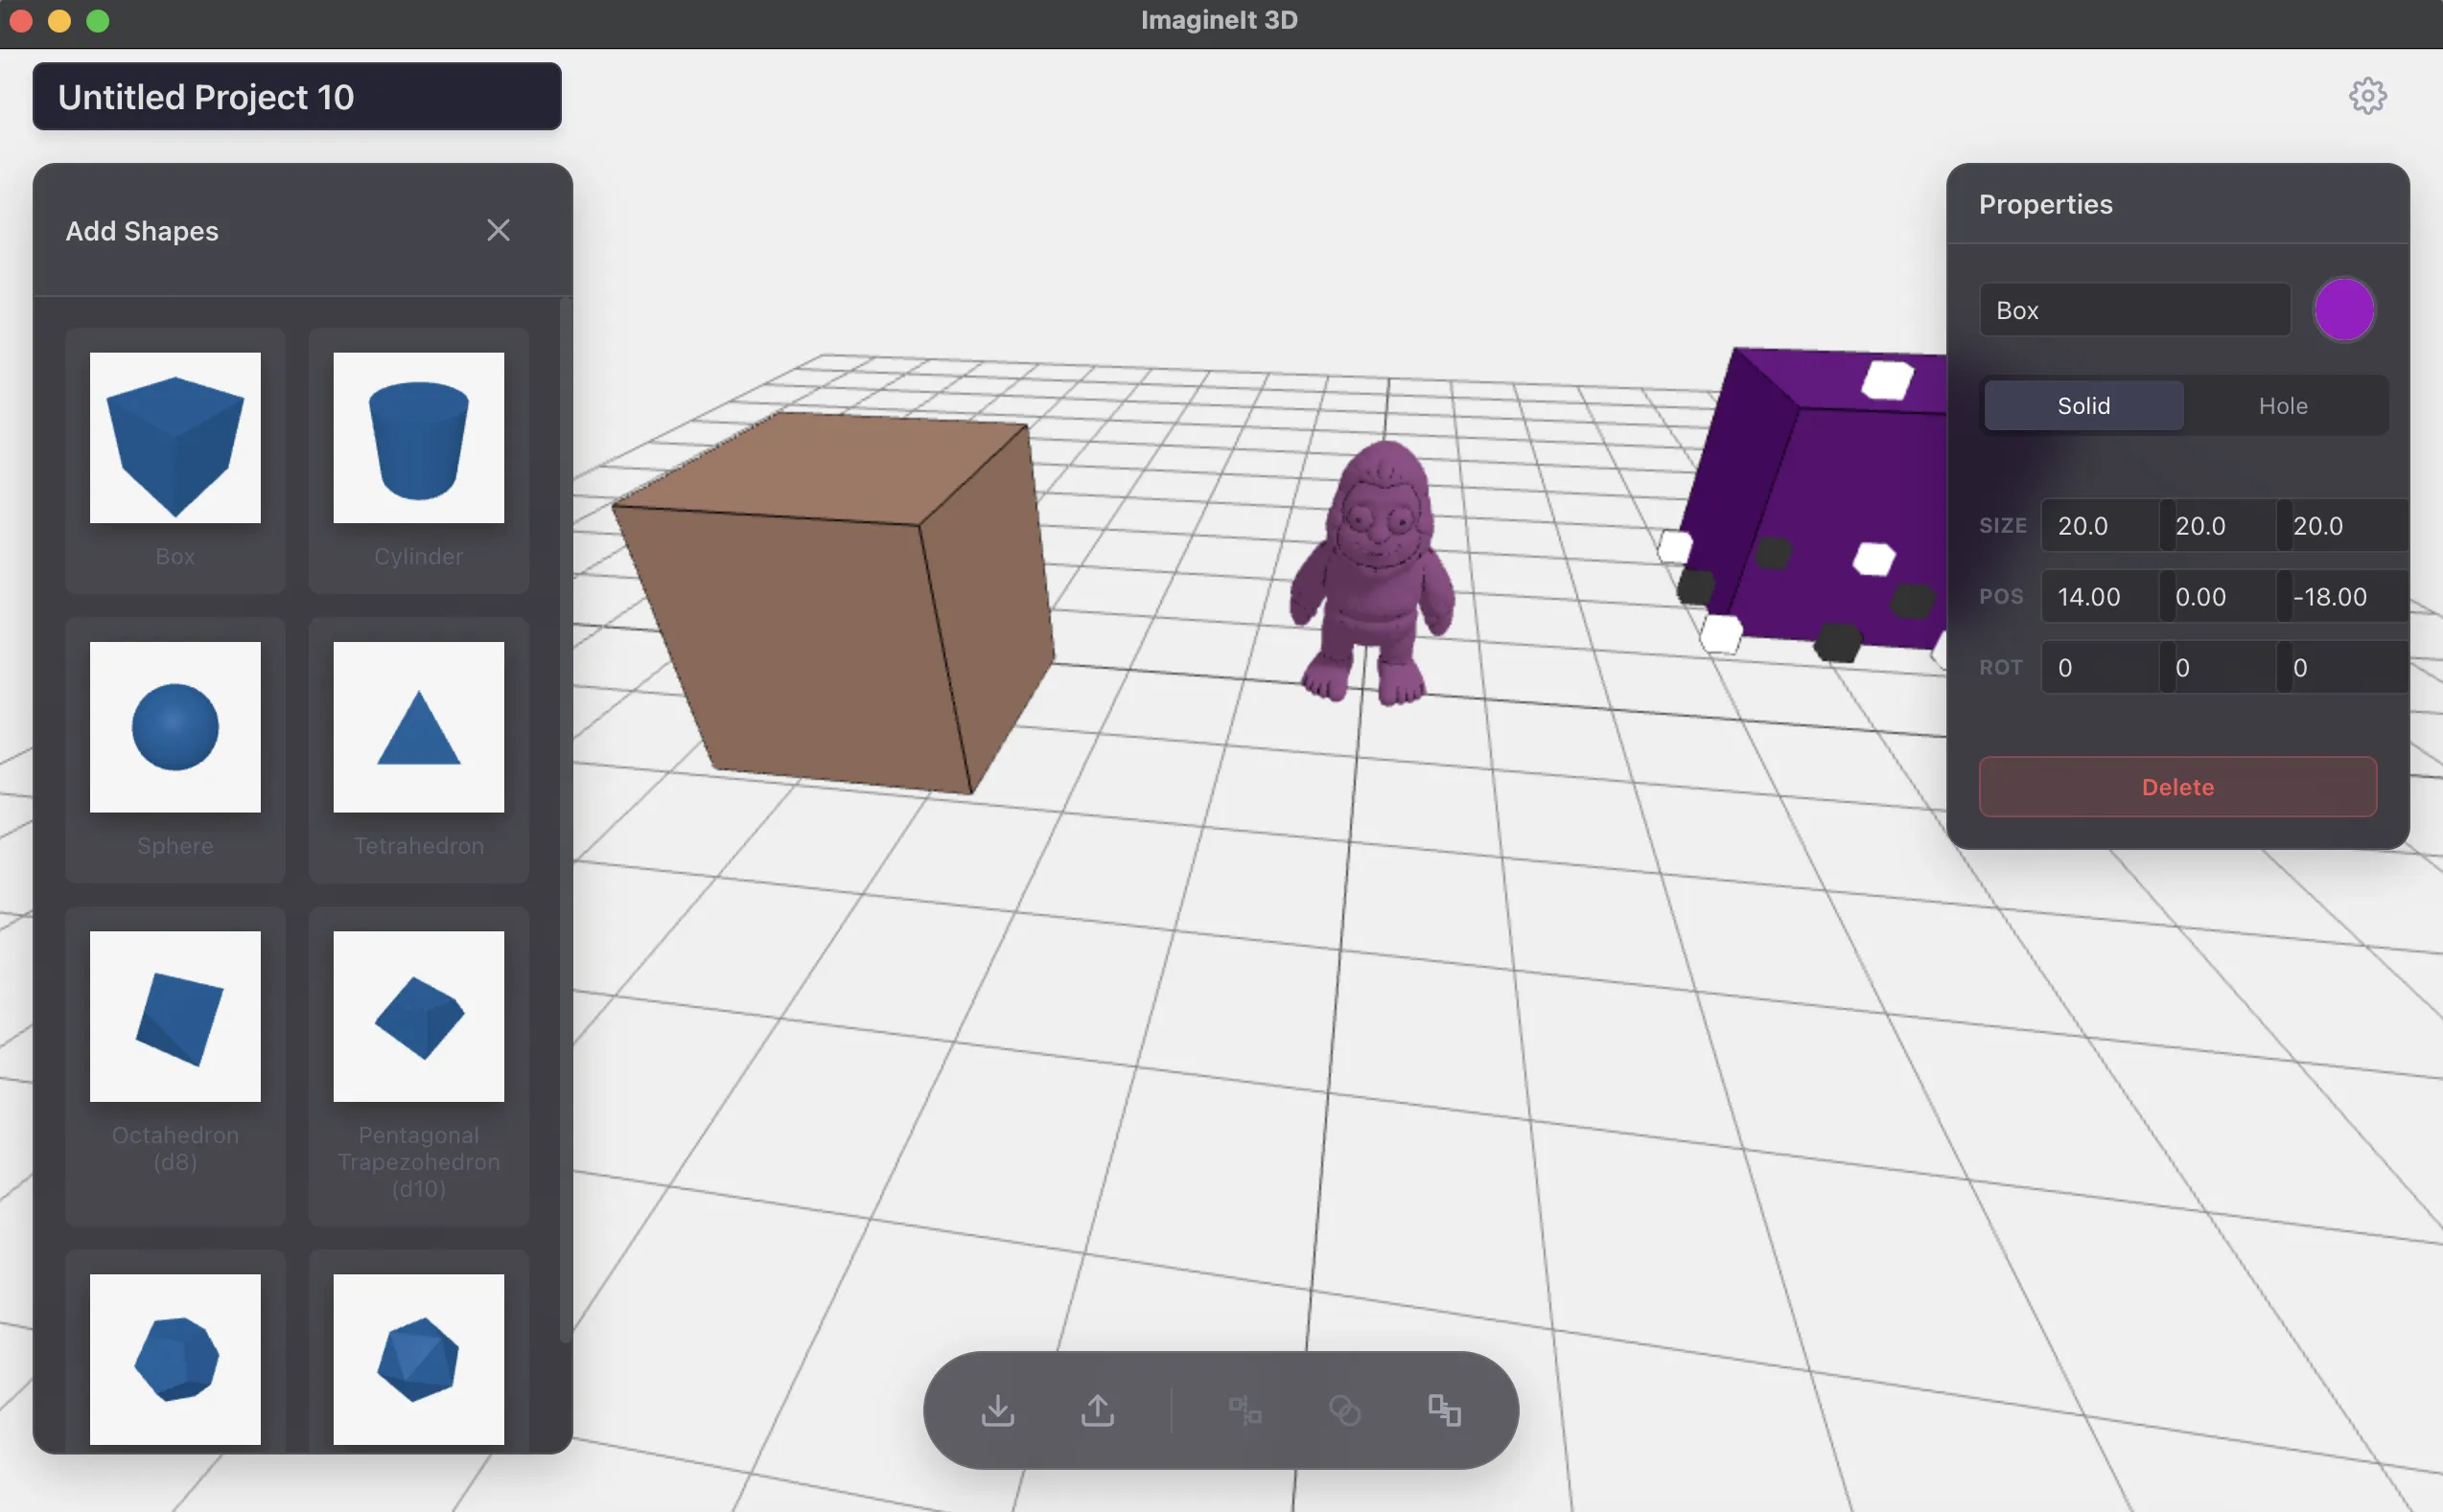Close the Add Shapes panel

tap(499, 230)
